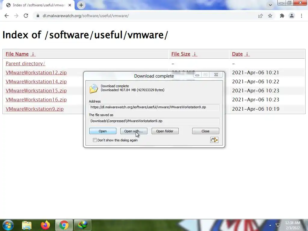Screen dimensions: 308x231
Task: Sort by File Name column header
Action: 20,54
